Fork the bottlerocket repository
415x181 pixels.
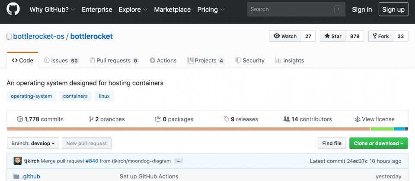[x=381, y=36]
